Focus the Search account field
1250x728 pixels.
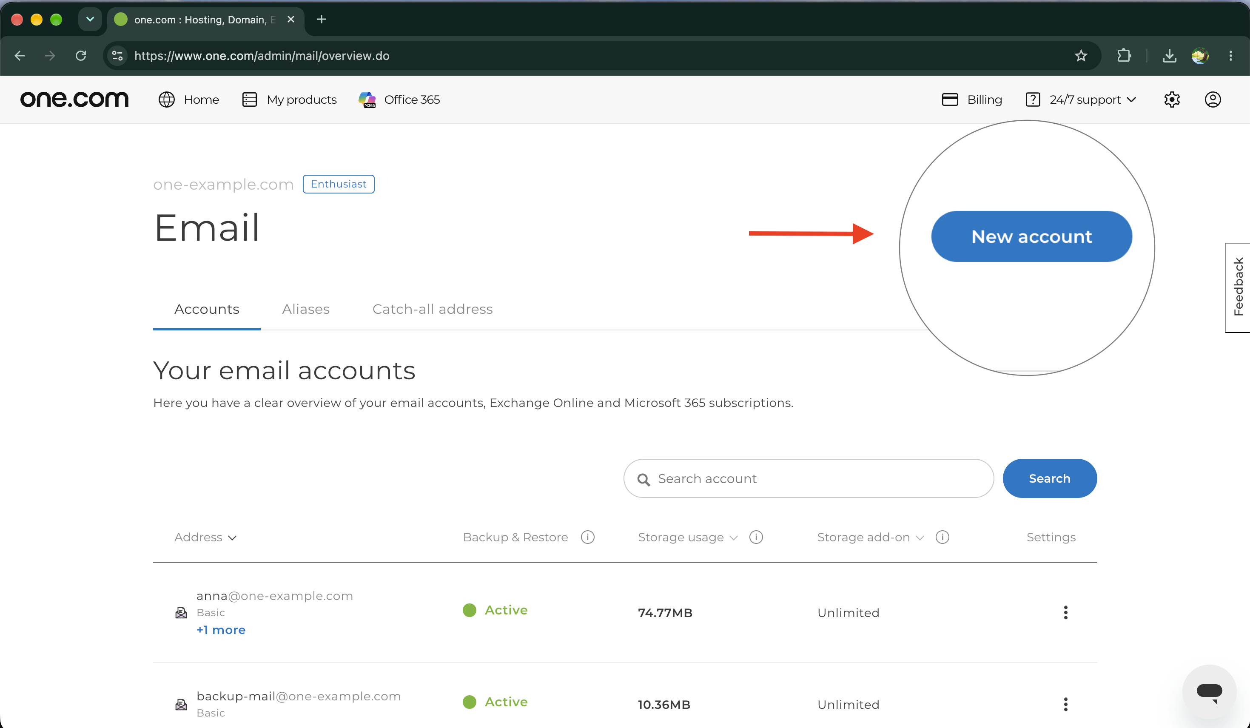click(x=809, y=478)
